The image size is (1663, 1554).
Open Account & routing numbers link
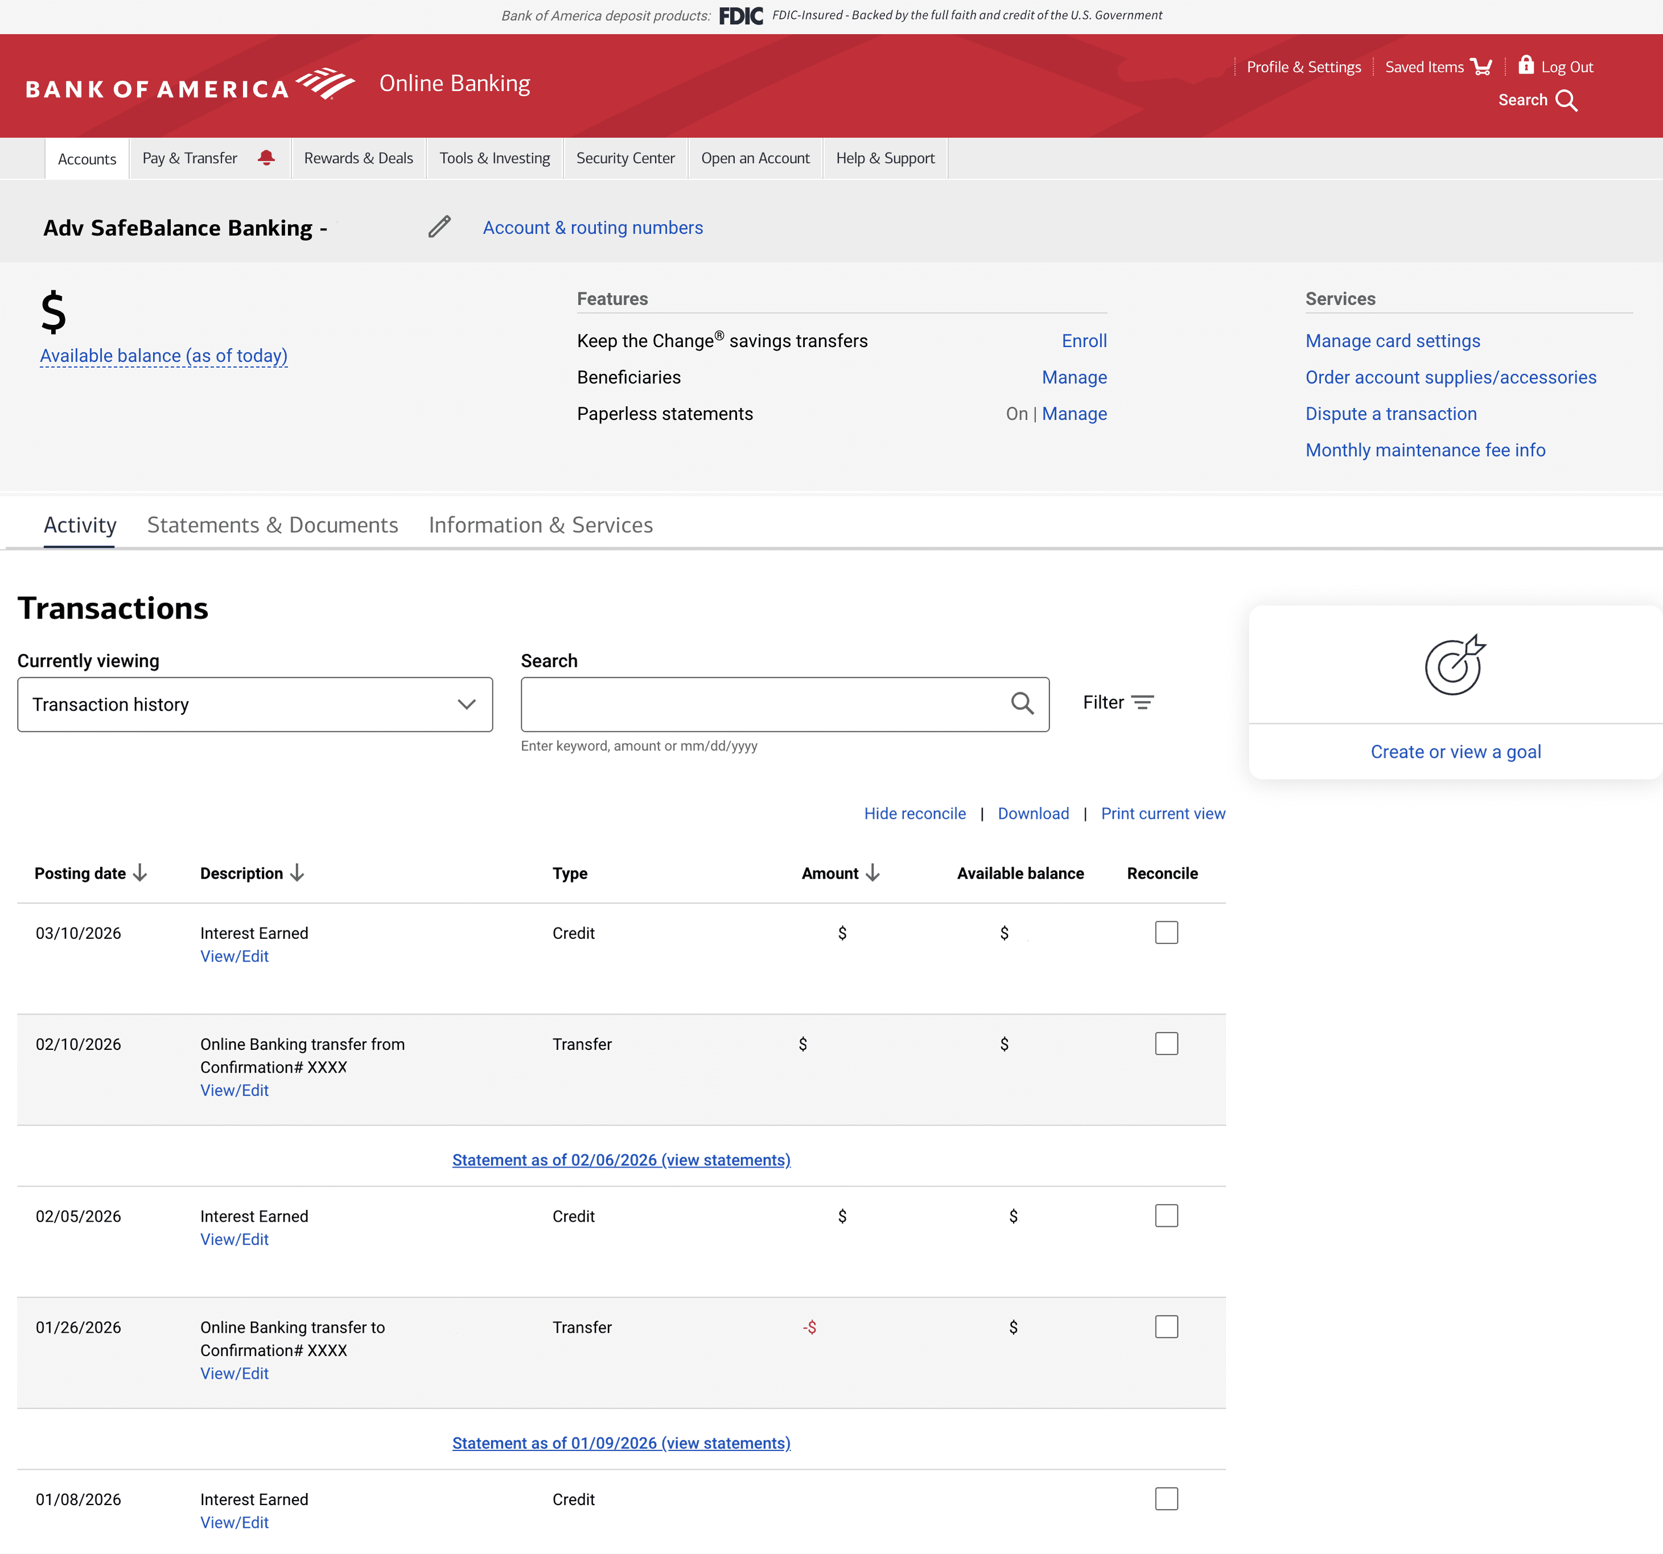592,228
